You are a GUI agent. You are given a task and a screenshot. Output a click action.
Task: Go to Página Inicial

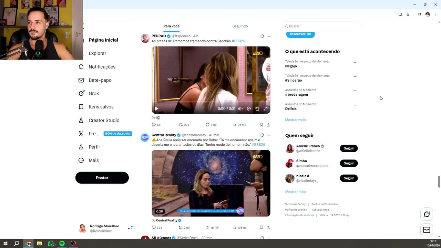click(103, 40)
